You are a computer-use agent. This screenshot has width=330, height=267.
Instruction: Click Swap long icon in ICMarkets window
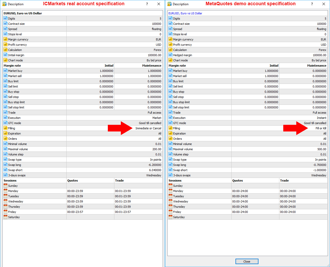[5, 165]
